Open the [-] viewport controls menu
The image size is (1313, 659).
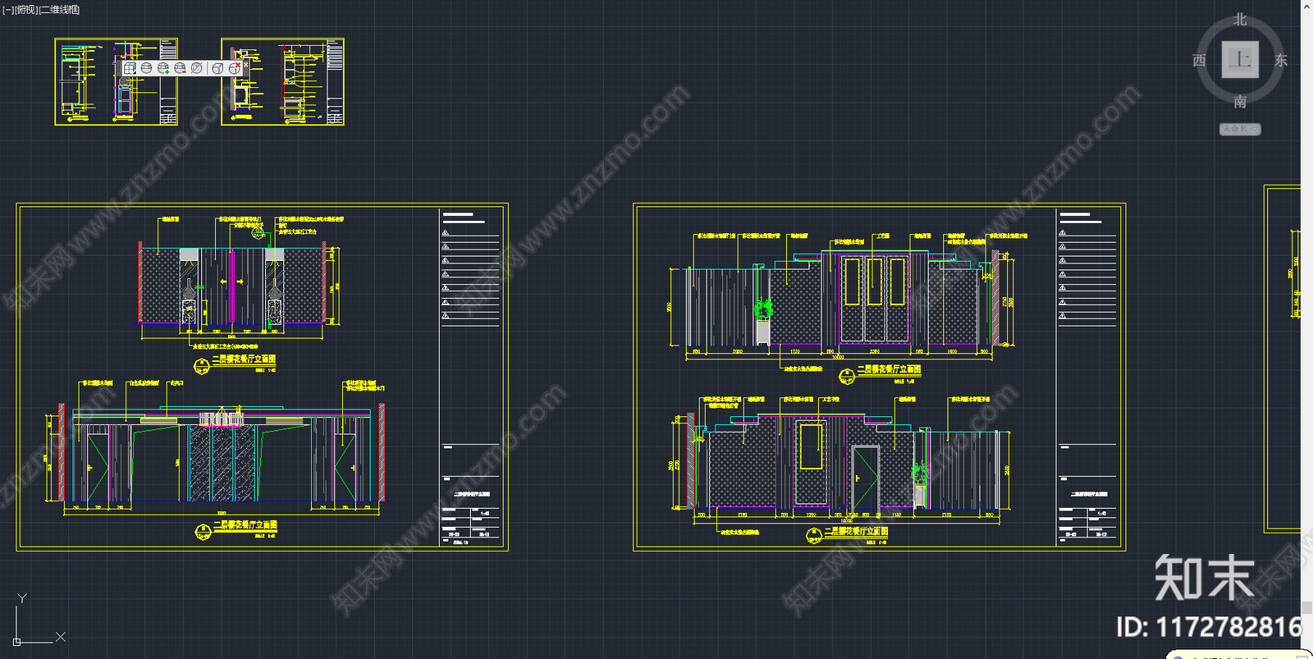(8, 10)
